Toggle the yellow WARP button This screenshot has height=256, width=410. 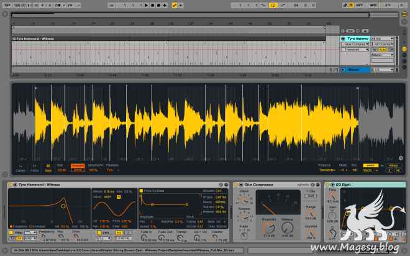tap(370, 165)
